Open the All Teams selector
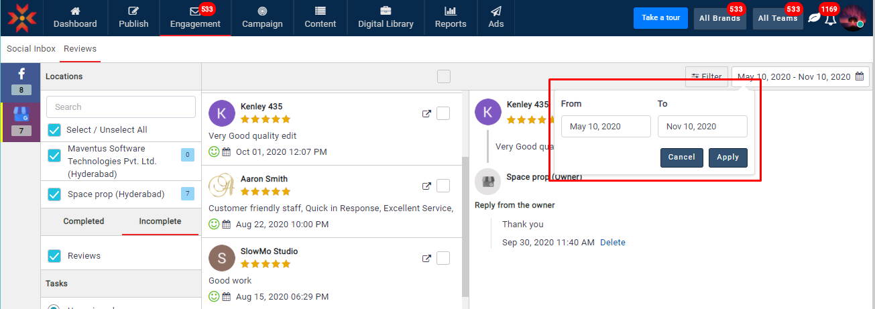This screenshot has width=875, height=309. pyautogui.click(x=778, y=18)
